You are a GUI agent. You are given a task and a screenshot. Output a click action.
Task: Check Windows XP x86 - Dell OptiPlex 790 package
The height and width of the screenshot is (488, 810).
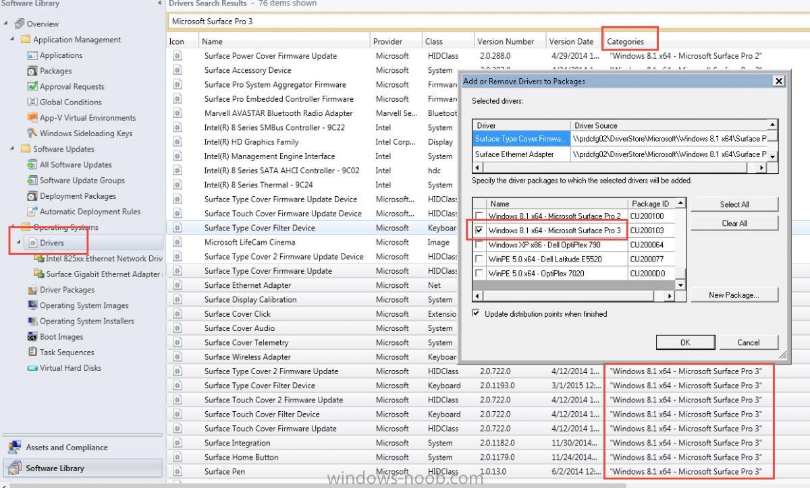[479, 245]
